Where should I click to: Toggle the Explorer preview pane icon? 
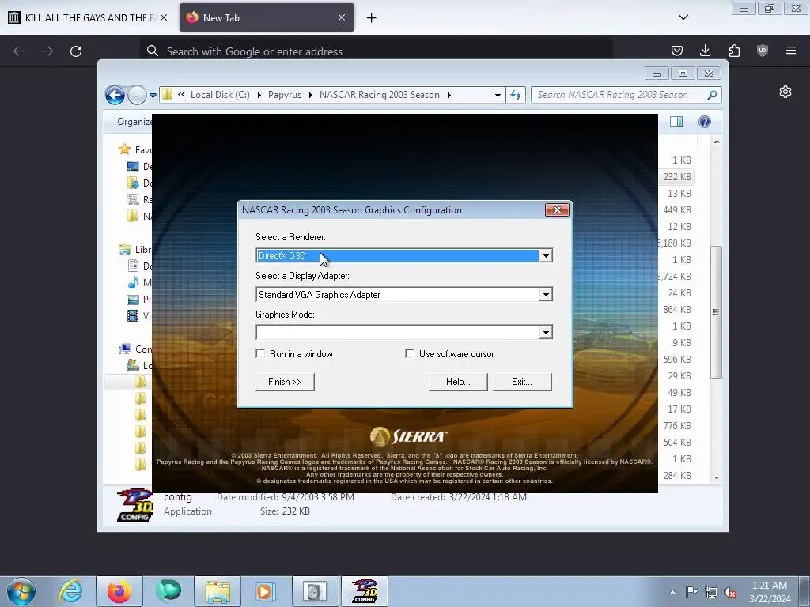[676, 122]
